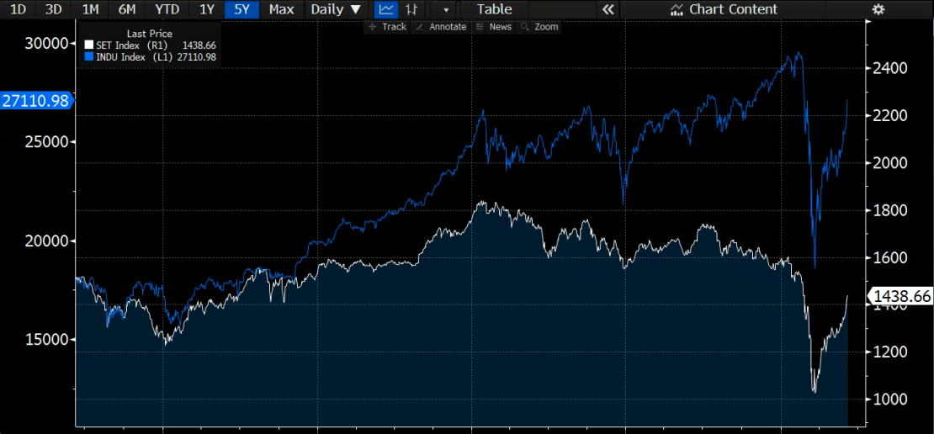Click the 6M range button
This screenshot has height=434, width=934.
pos(127,9)
